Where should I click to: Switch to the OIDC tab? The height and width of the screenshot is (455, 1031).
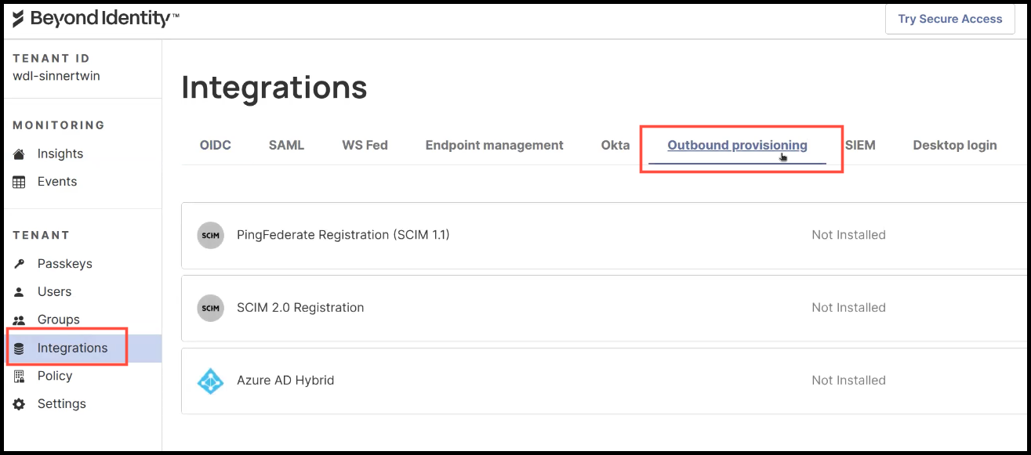tap(216, 145)
